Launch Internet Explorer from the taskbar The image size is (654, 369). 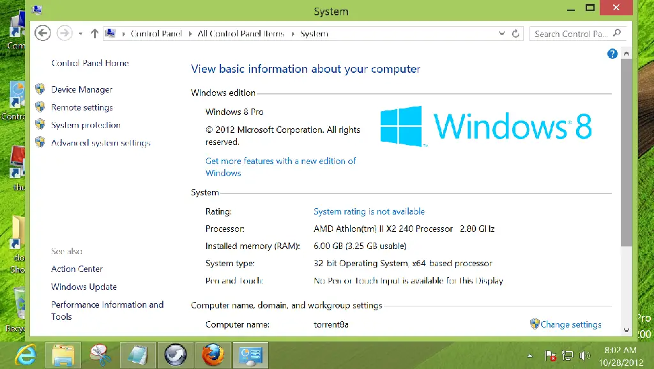click(x=26, y=356)
